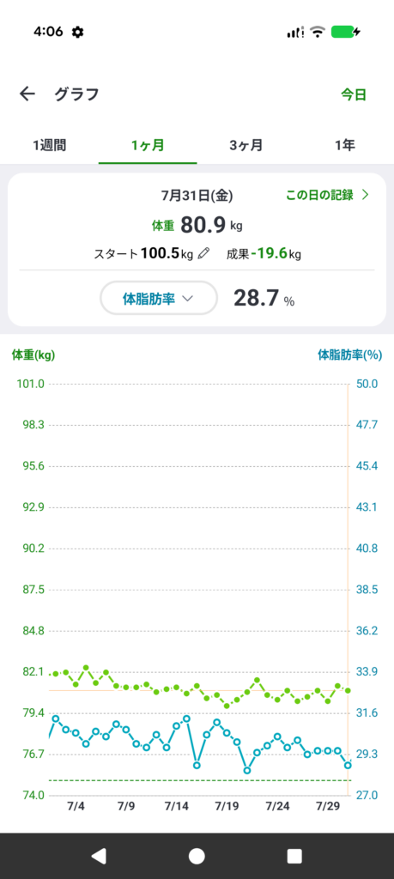Viewport: 394px width, 879px height.
Task: Open the 体脂肪率 dropdown selector
Action: tap(159, 299)
